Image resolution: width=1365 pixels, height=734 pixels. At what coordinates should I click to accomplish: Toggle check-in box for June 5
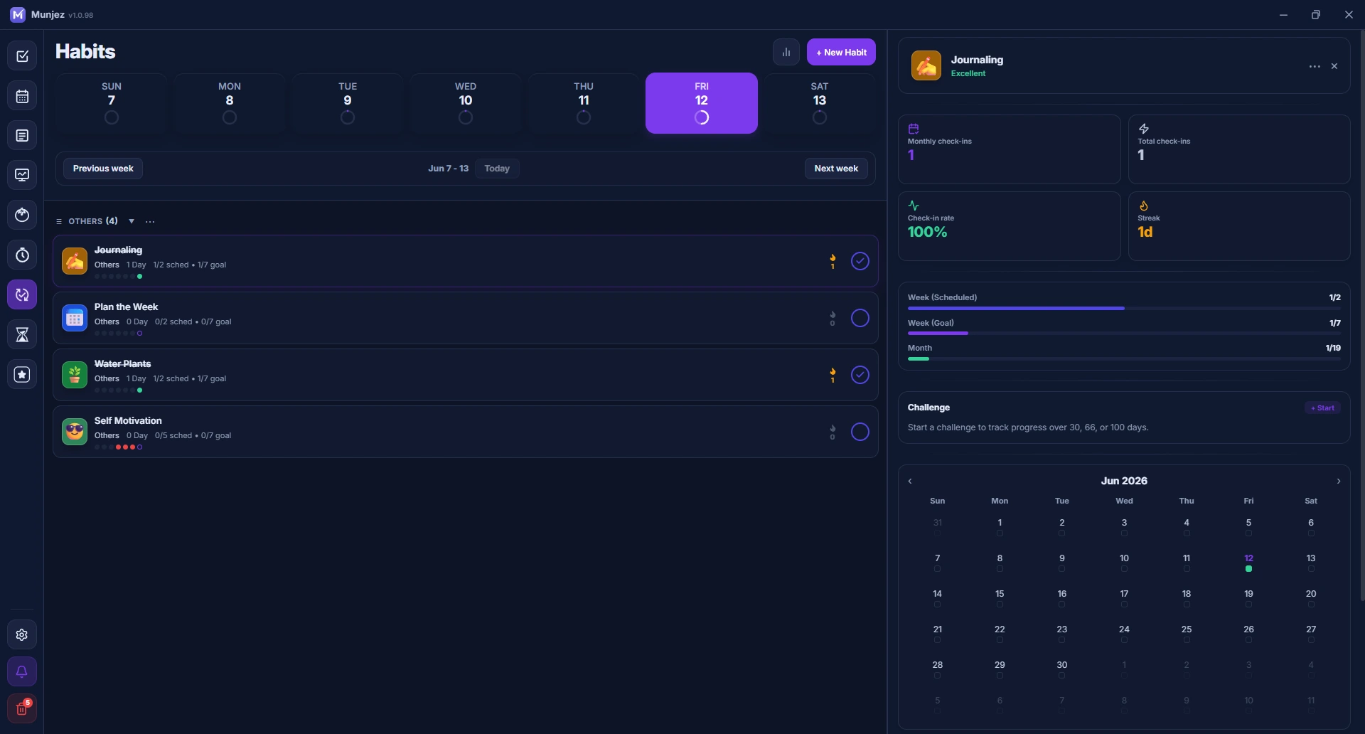point(1248,533)
